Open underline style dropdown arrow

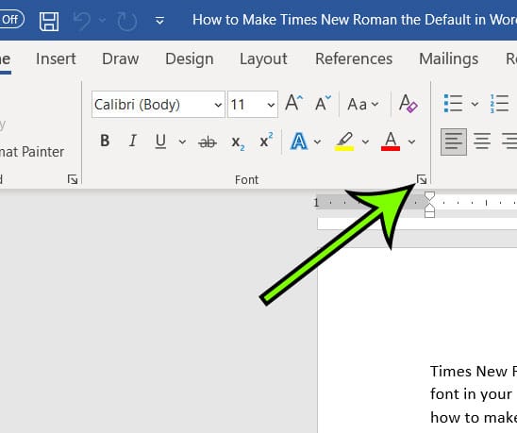point(182,142)
